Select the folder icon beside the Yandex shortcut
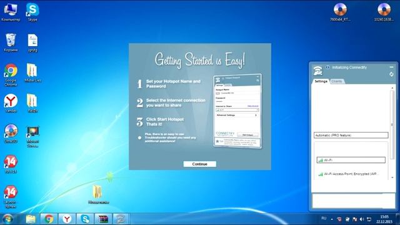 point(32,103)
